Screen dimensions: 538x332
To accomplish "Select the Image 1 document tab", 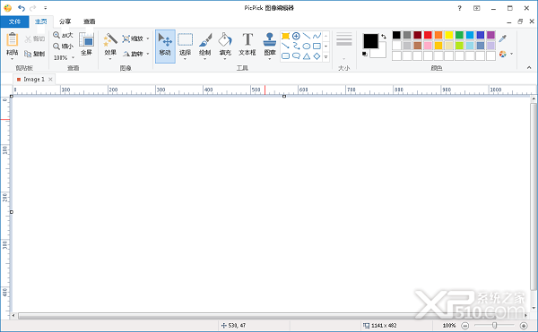I will pos(34,80).
